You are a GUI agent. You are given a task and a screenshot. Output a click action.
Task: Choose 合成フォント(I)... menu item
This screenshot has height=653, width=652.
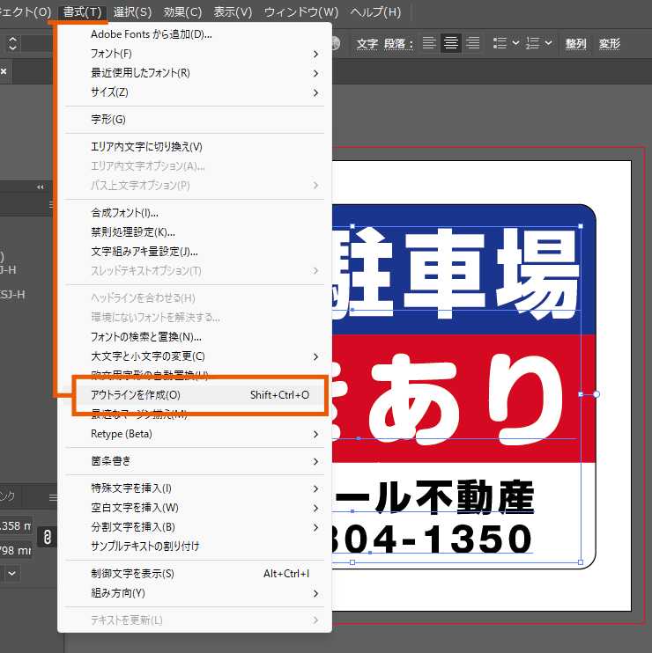tap(194, 213)
